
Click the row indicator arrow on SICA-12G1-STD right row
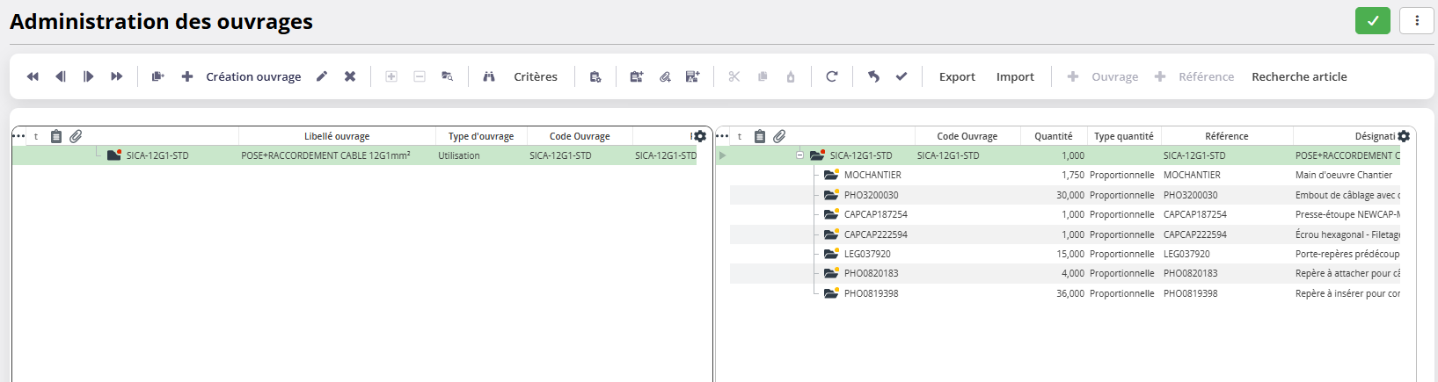pyautogui.click(x=723, y=155)
